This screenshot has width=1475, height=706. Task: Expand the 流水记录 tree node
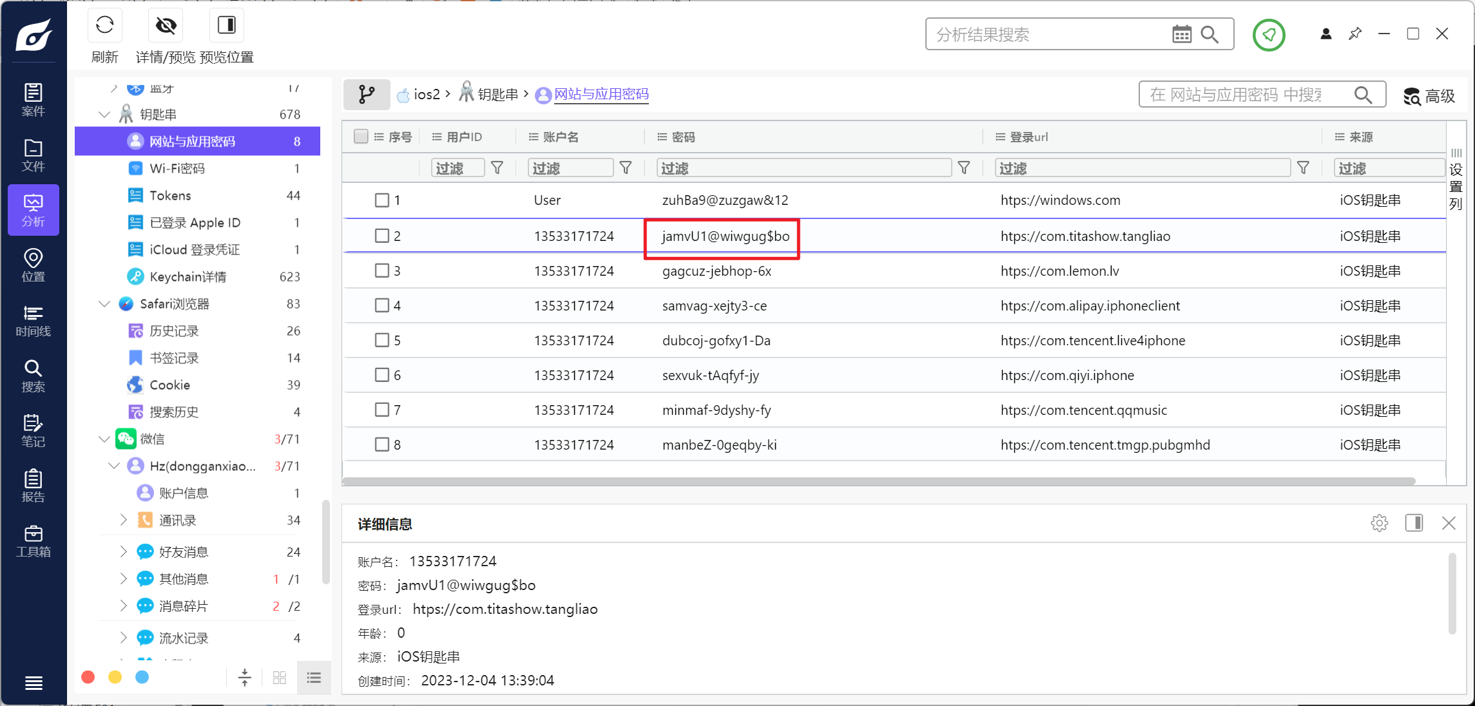pos(123,638)
